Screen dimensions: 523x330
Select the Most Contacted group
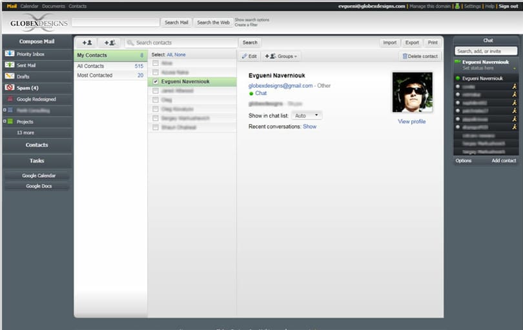click(x=110, y=76)
